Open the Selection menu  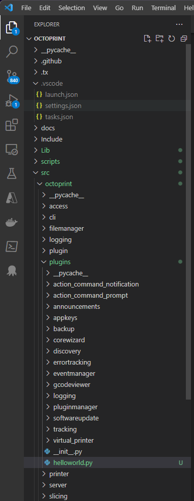click(72, 8)
